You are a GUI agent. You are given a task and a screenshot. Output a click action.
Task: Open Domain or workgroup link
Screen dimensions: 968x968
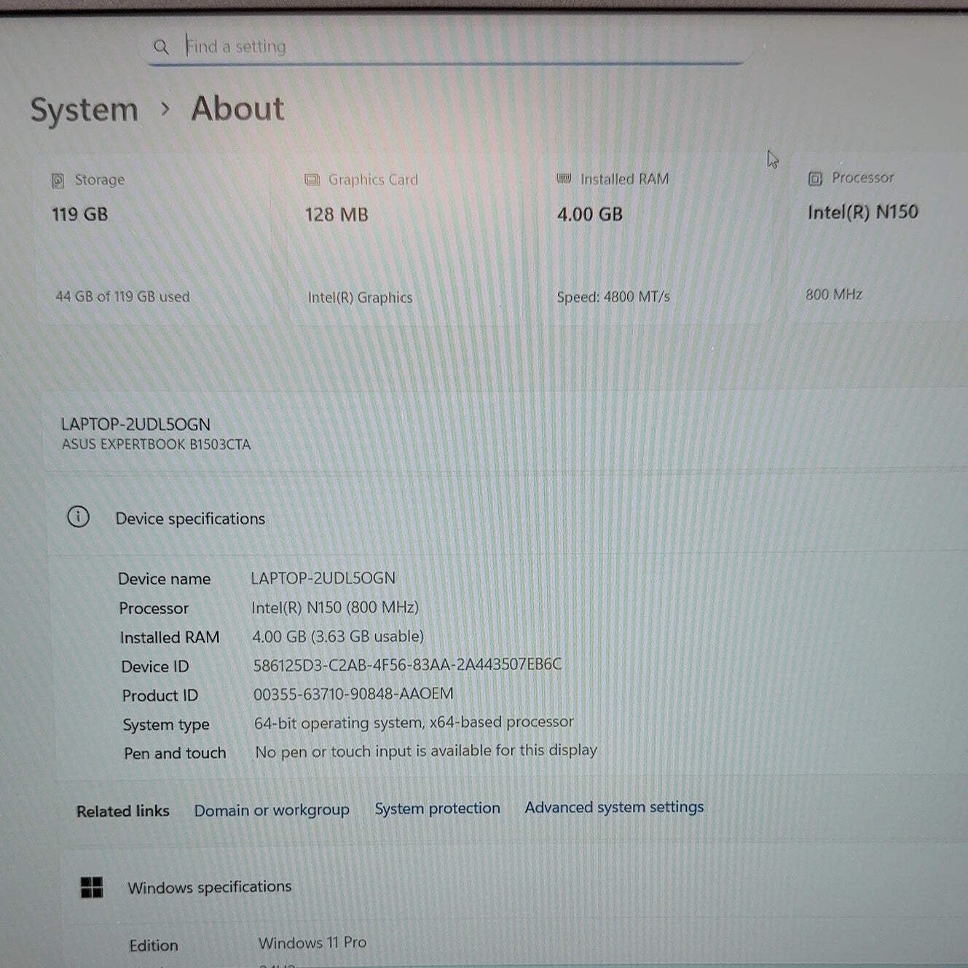272,810
